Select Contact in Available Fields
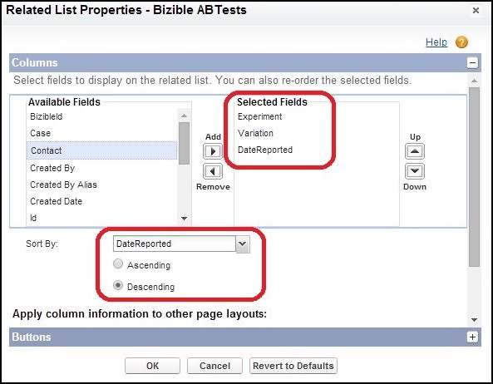This screenshot has height=384, width=493. click(102, 150)
